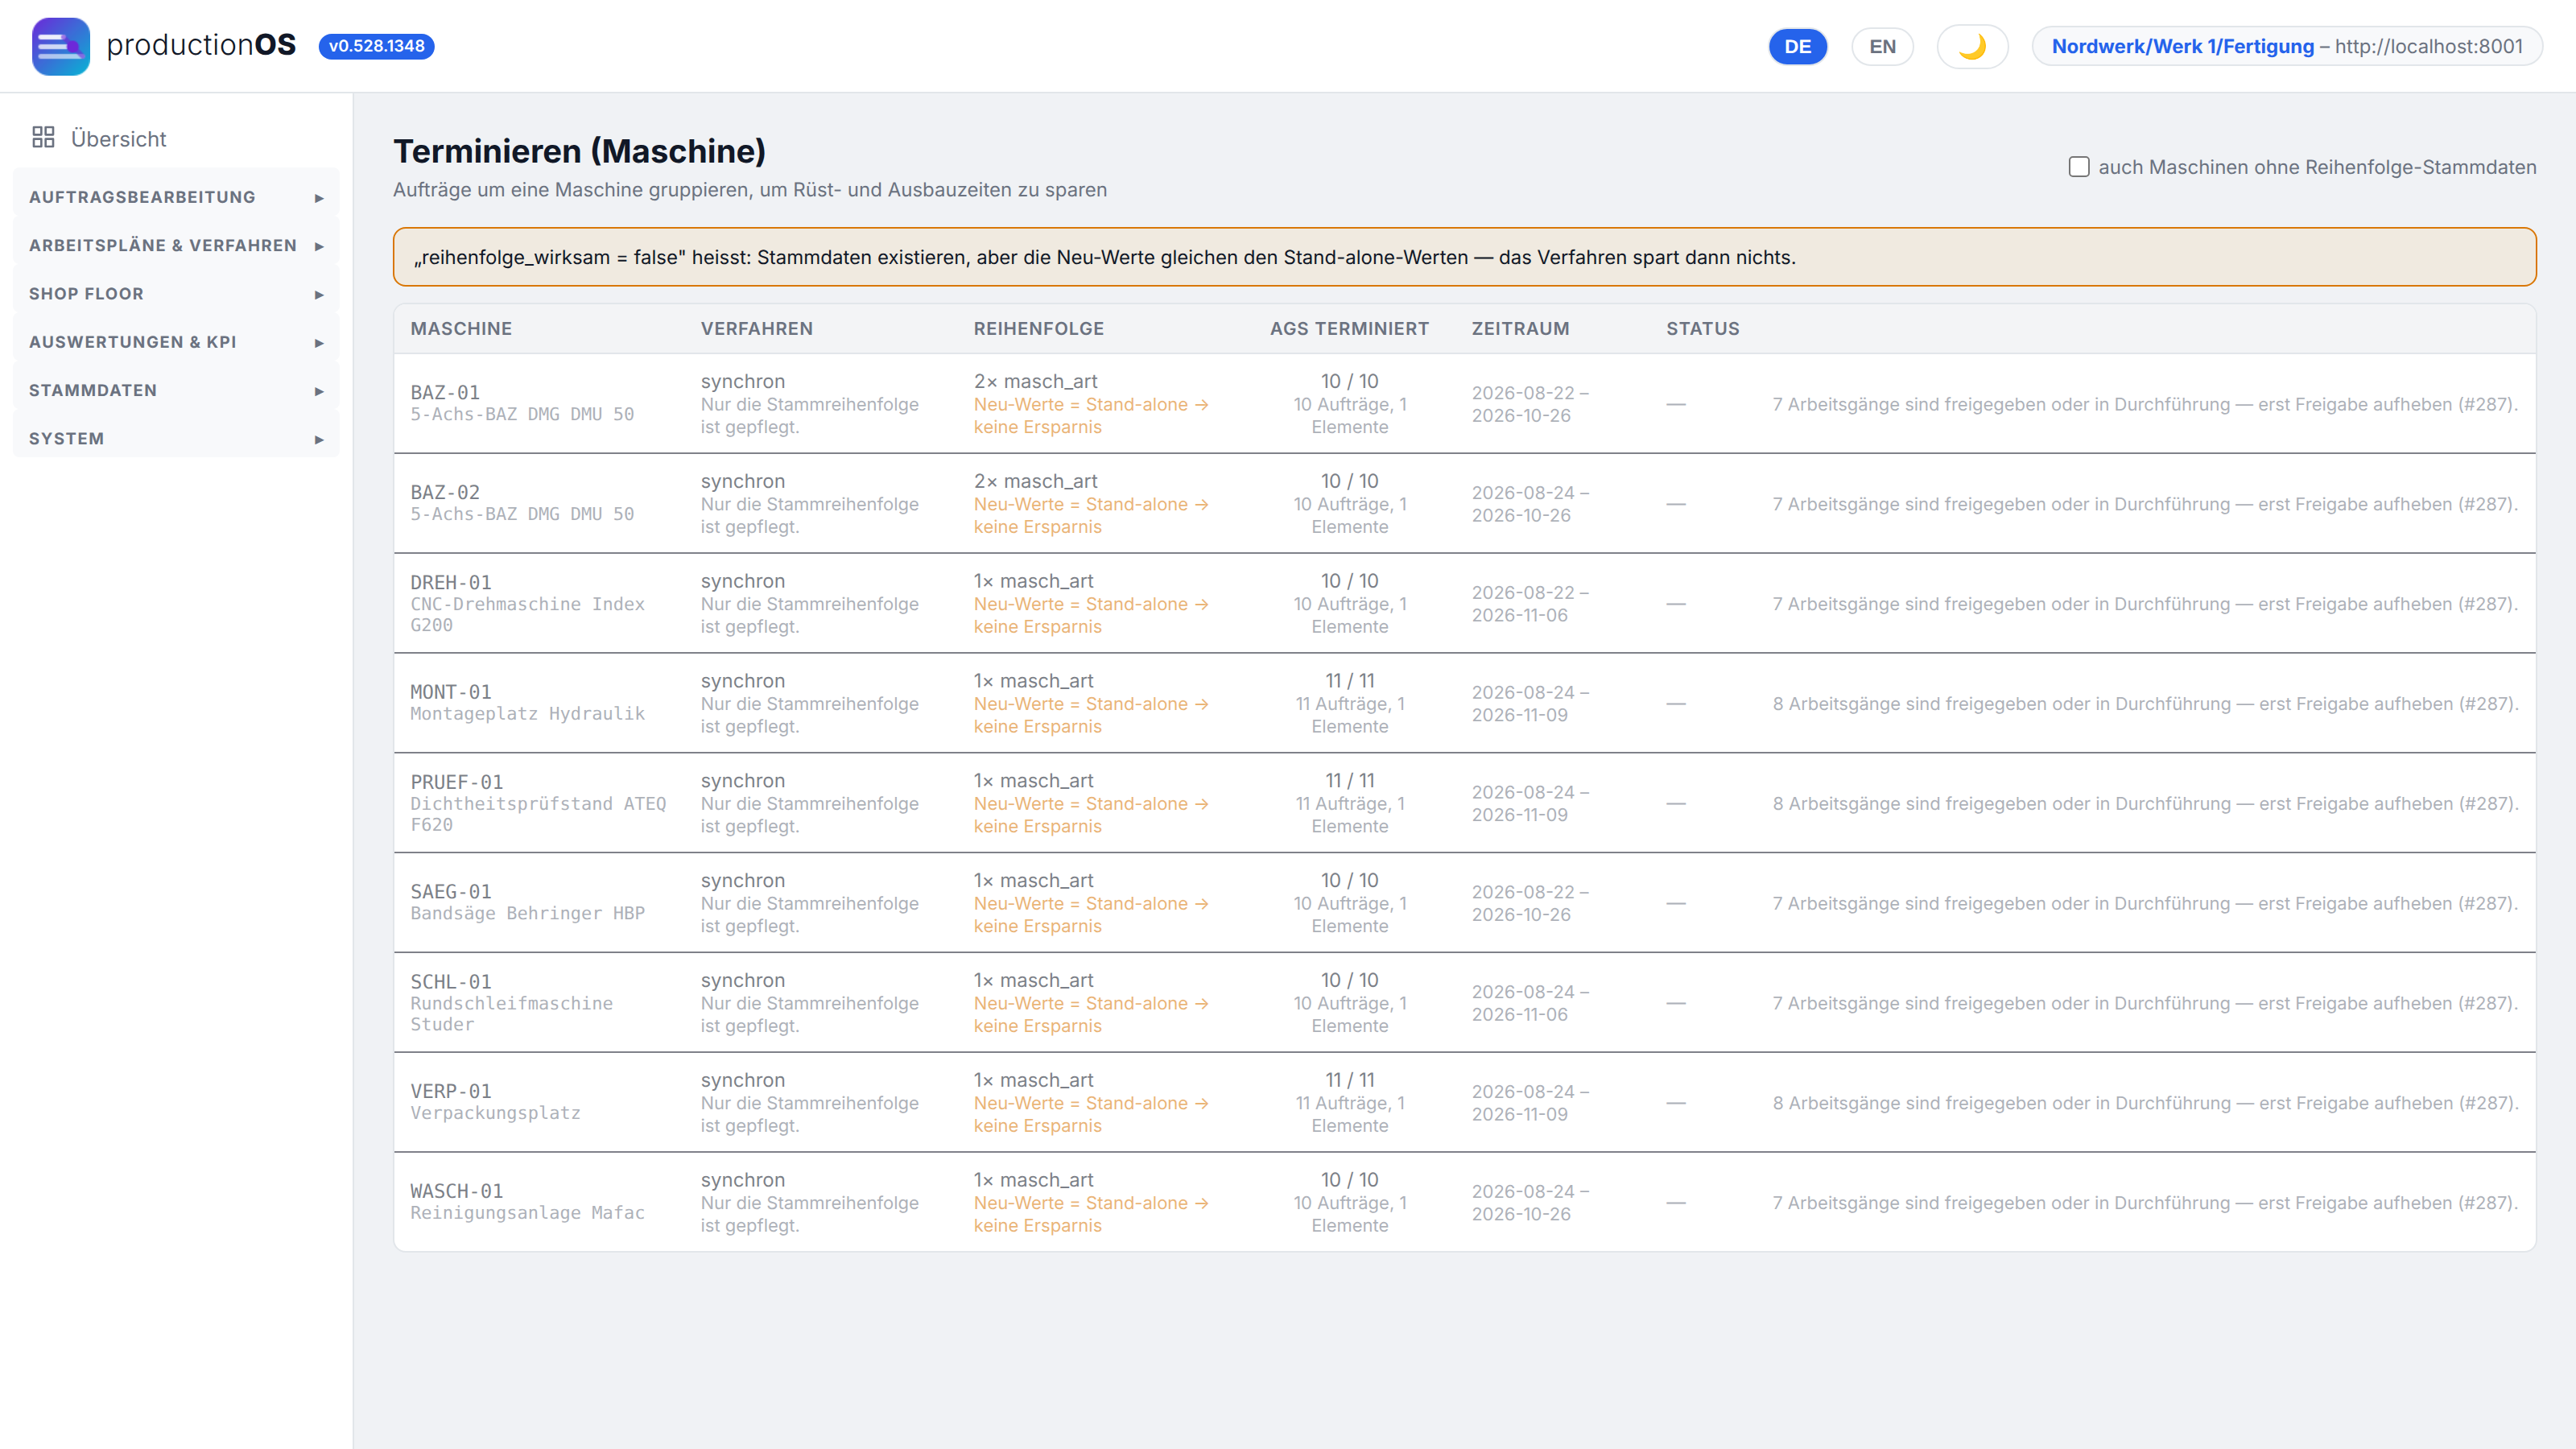Image resolution: width=2576 pixels, height=1449 pixels.
Task: Switch language to EN
Action: 1882,46
